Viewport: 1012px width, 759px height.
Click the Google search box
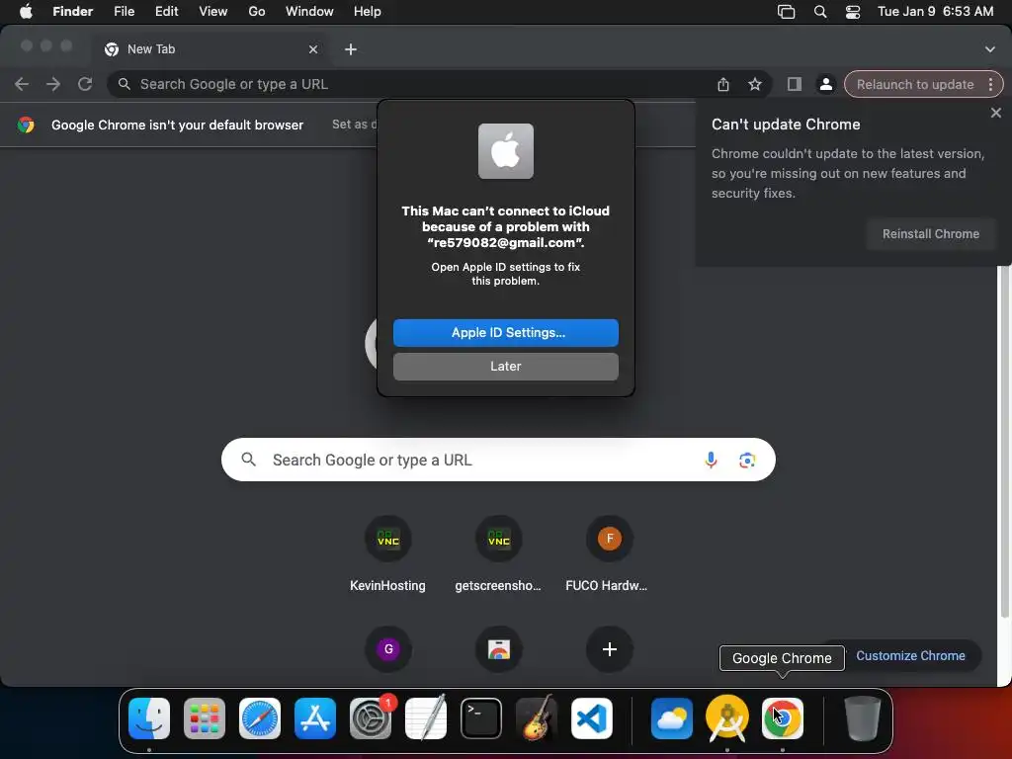coord(498,460)
